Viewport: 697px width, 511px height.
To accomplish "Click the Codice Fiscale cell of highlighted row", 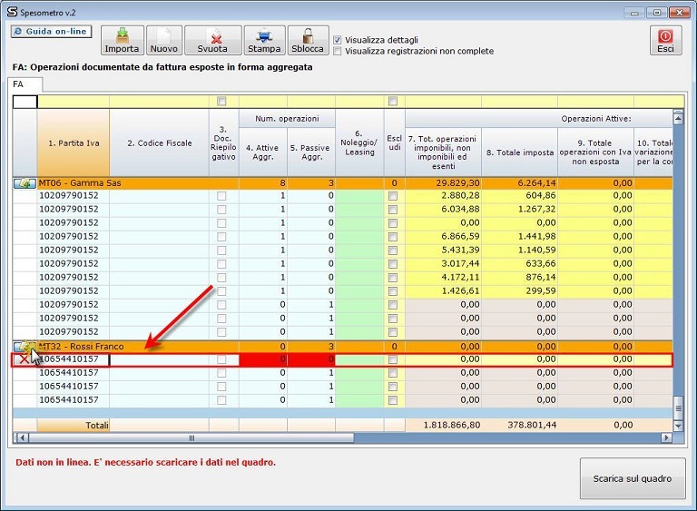I will pyautogui.click(x=159, y=359).
